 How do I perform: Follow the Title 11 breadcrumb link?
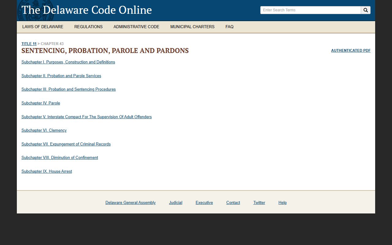pyautogui.click(x=29, y=44)
